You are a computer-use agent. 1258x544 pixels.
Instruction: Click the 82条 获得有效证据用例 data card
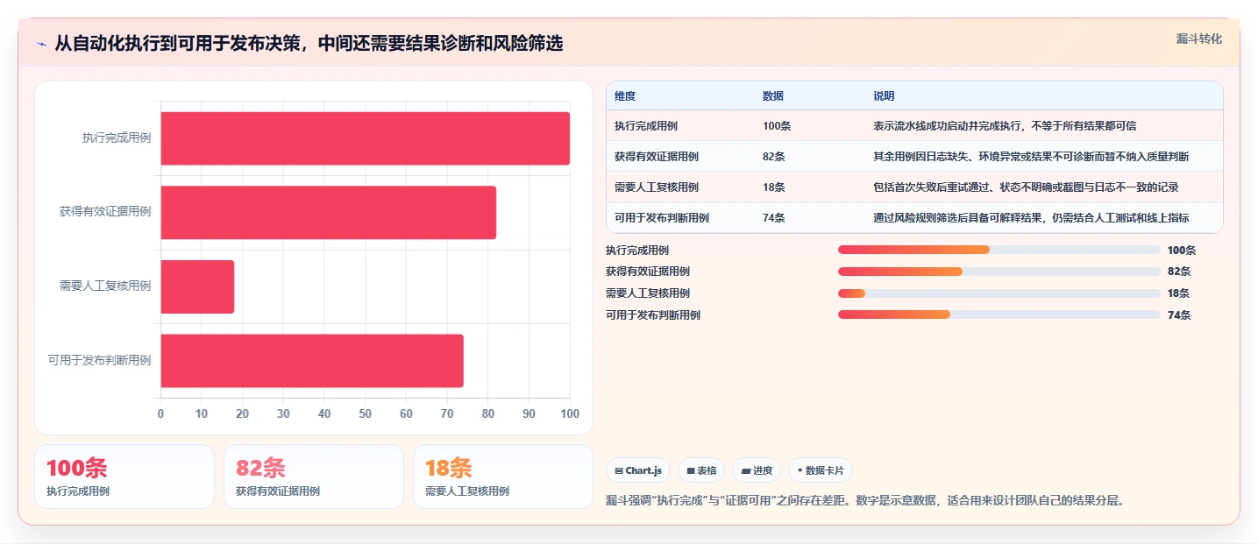click(x=314, y=477)
